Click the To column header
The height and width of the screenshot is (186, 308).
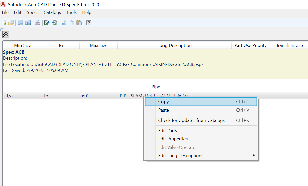pyautogui.click(x=61, y=45)
